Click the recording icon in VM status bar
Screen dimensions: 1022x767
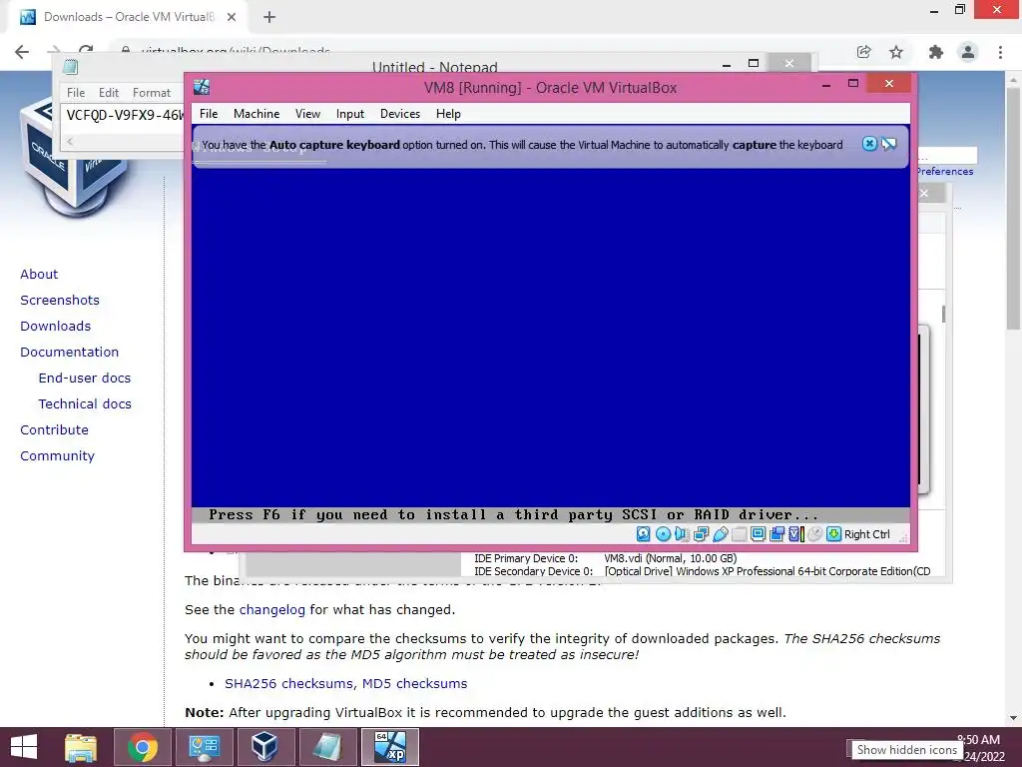(776, 534)
